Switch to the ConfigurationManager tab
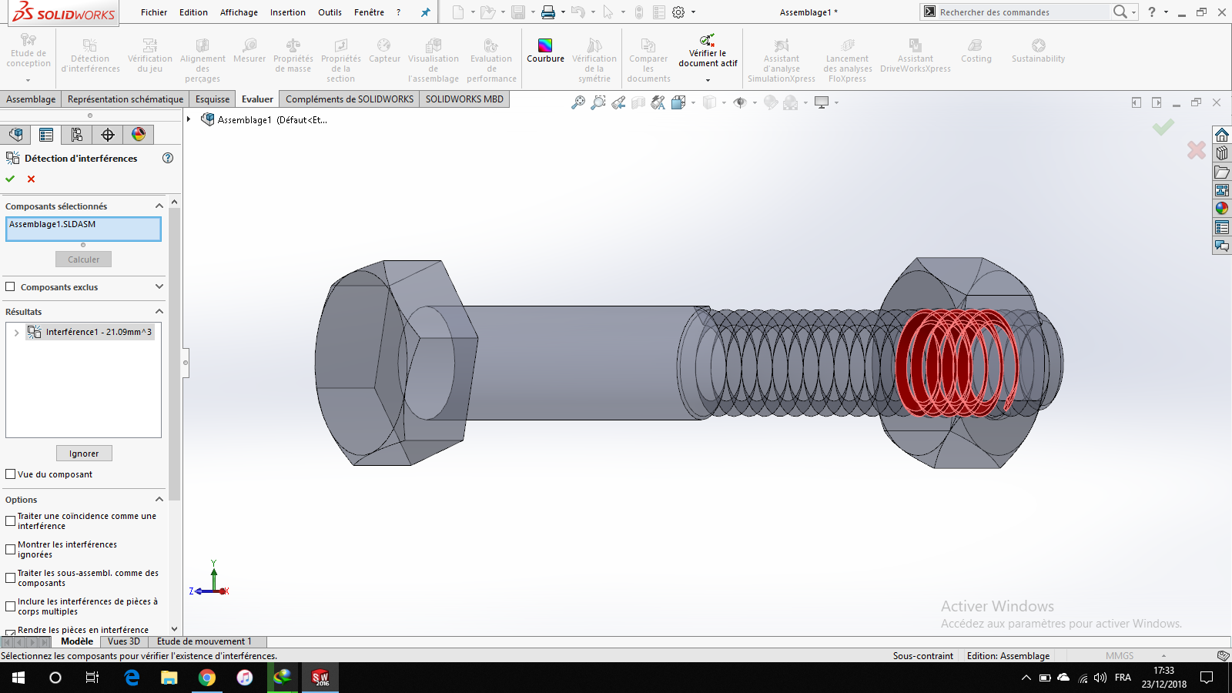Image resolution: width=1232 pixels, height=693 pixels. click(76, 134)
